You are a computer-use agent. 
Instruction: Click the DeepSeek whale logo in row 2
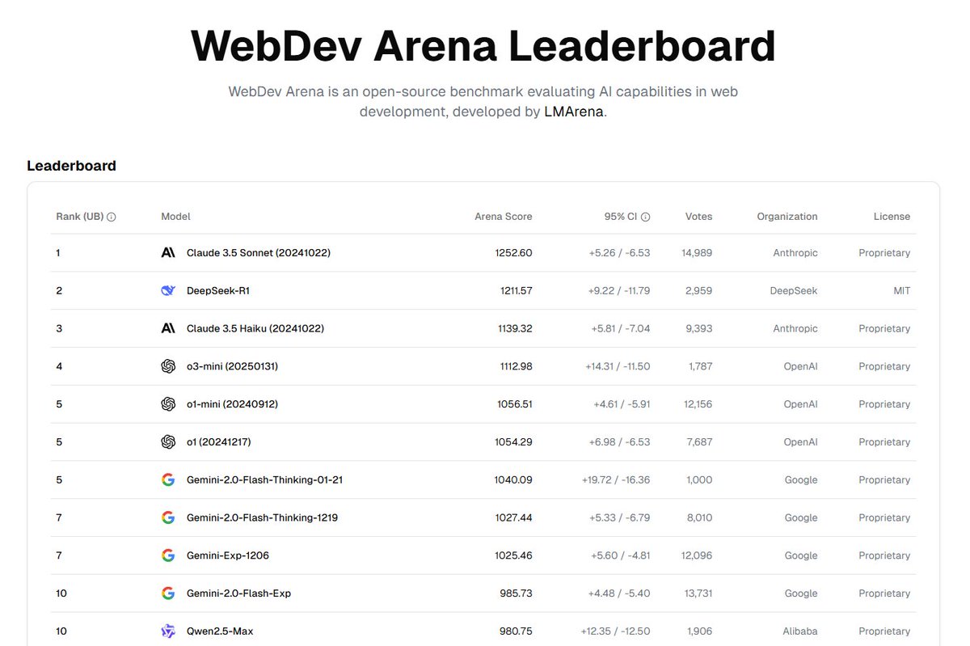pos(168,290)
